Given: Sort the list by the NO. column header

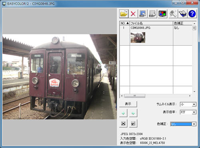Looking at the screenshot, I should click(x=124, y=23).
